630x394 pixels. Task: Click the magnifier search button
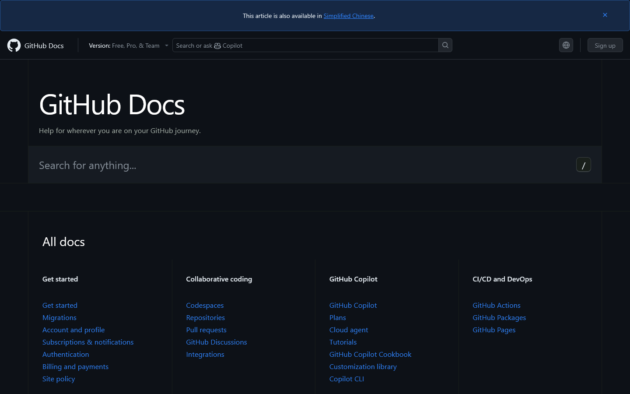pos(445,45)
